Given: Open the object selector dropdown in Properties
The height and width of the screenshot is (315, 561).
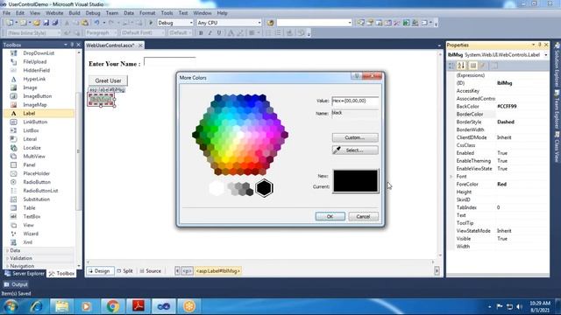Looking at the screenshot, I should pos(546,55).
